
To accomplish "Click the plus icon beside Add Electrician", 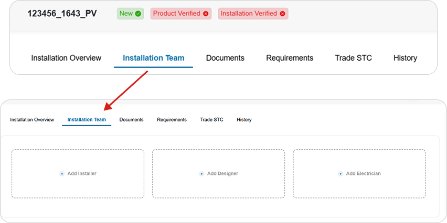I will [x=340, y=174].
